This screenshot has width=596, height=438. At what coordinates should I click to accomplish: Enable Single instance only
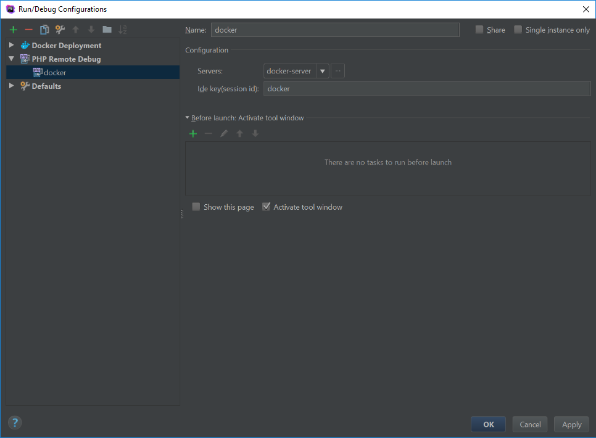tap(518, 29)
